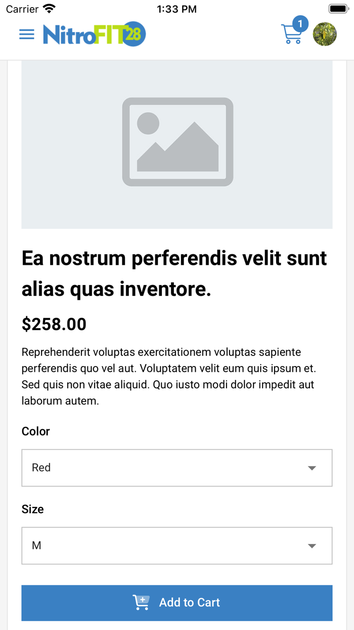Select the Size field label
This screenshot has width=354, height=630.
pyautogui.click(x=32, y=509)
